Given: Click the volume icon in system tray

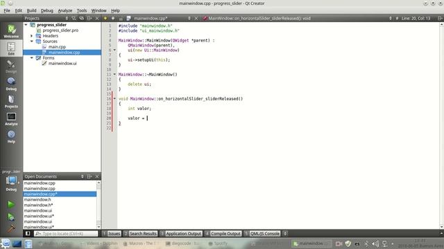Looking at the screenshot, I should click(x=375, y=243).
